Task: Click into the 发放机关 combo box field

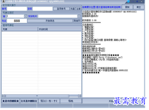Action: [58, 16]
